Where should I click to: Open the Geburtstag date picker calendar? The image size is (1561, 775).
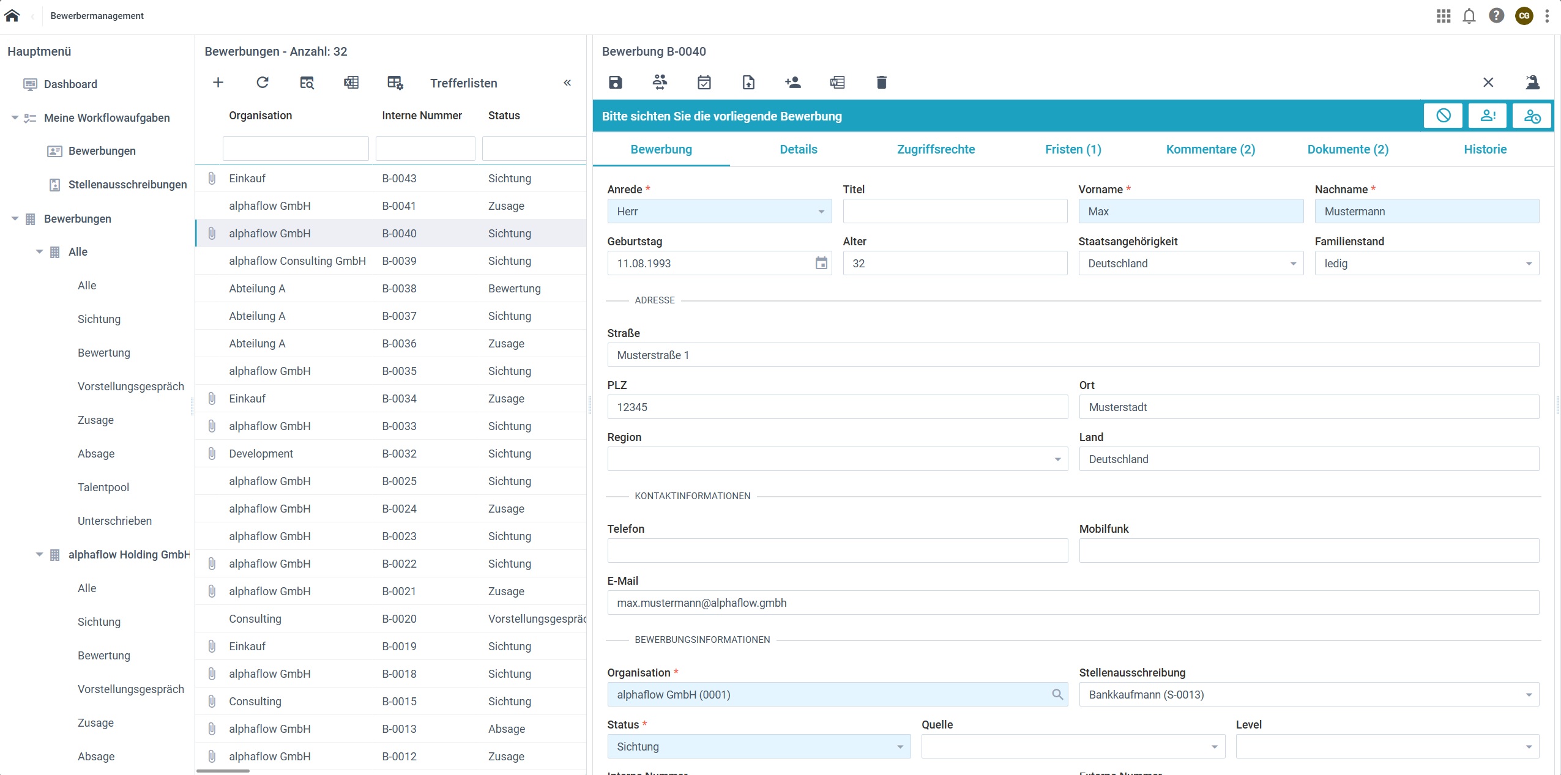pyautogui.click(x=821, y=263)
